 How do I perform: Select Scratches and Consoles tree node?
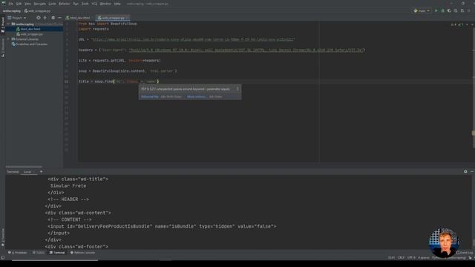pos(31,44)
